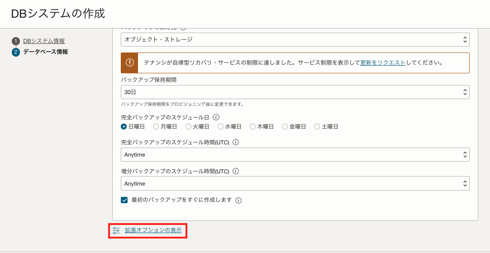This screenshot has height=253, width=490.
Task: Select the 土曜日 radio button
Action: coord(317,127)
